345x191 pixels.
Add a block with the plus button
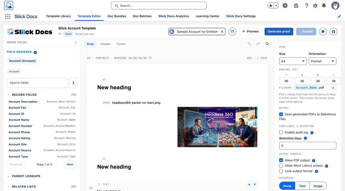click(x=91, y=188)
